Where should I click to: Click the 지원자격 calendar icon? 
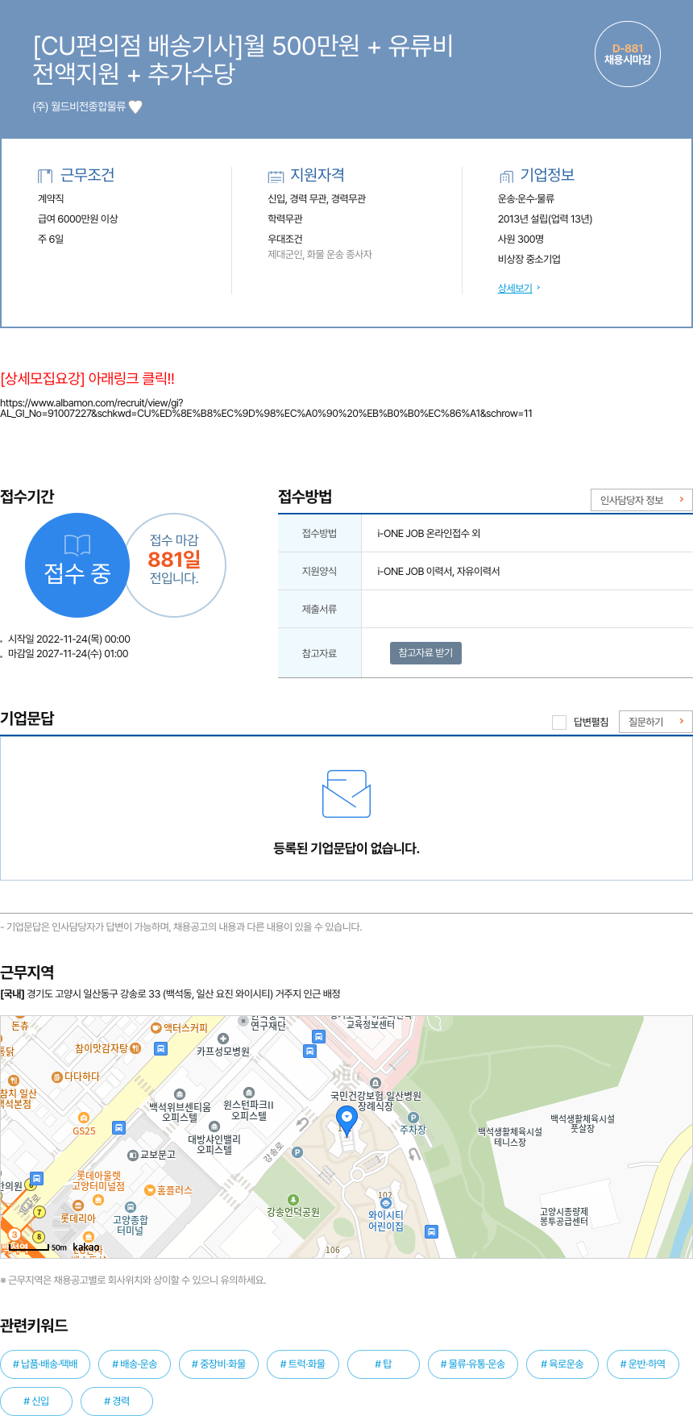[276, 176]
